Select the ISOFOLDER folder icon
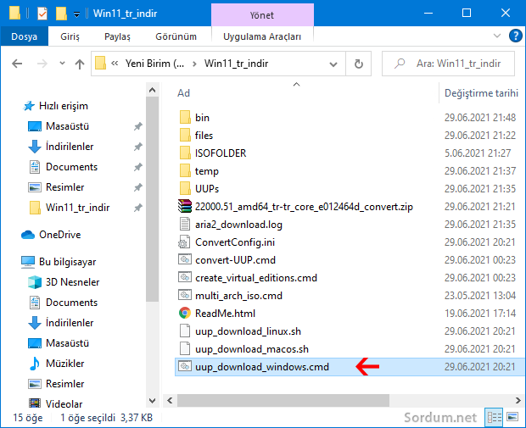 tap(185, 153)
